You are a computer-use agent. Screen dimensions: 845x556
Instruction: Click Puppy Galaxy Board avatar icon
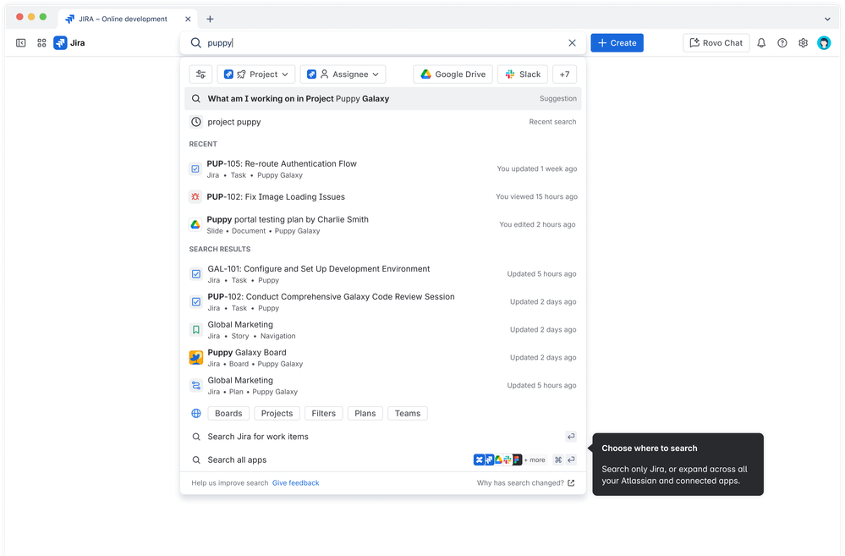point(196,357)
